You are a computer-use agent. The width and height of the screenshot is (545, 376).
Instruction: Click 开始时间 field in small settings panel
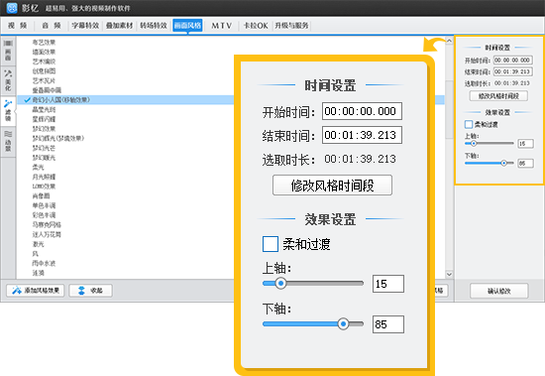click(513, 61)
